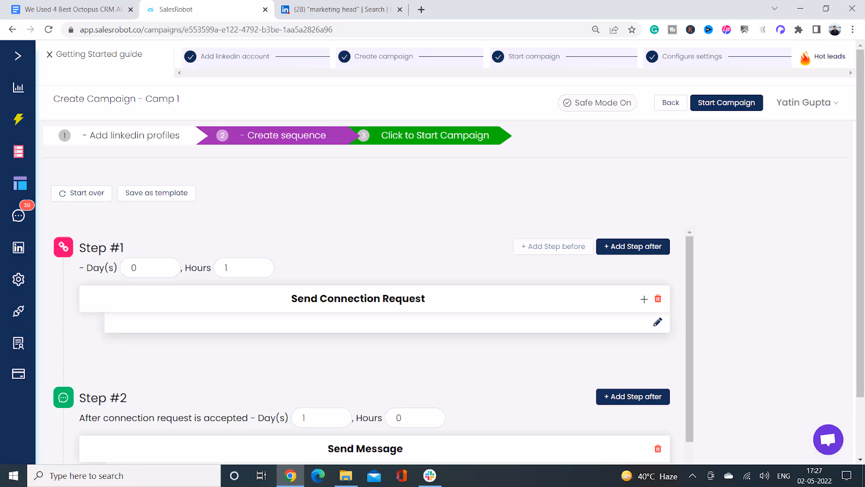
Task: Click the Configure settings checkmark circle
Action: tap(652, 56)
